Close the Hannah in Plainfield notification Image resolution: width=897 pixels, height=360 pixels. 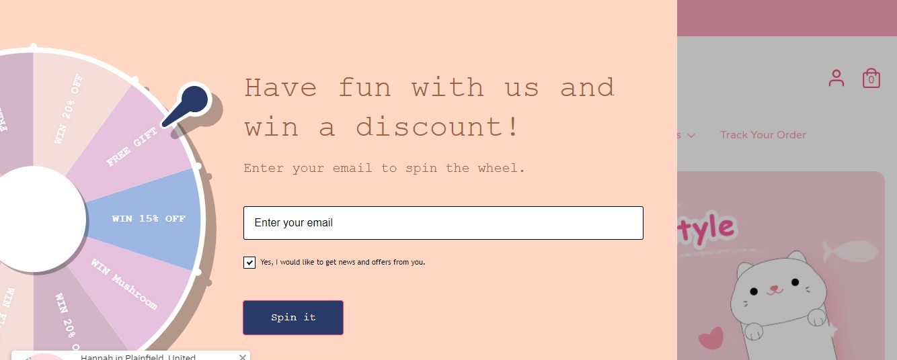[243, 357]
